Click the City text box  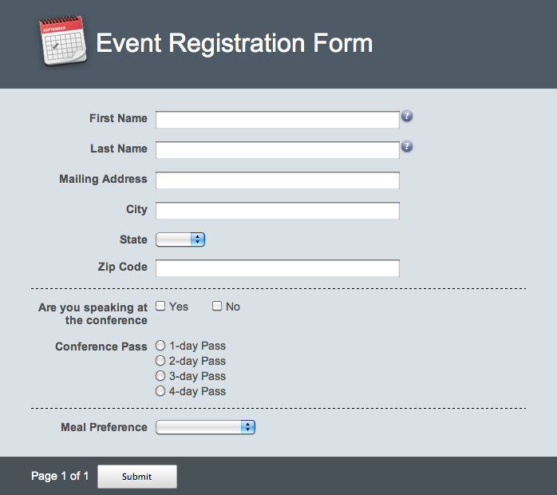(x=278, y=211)
